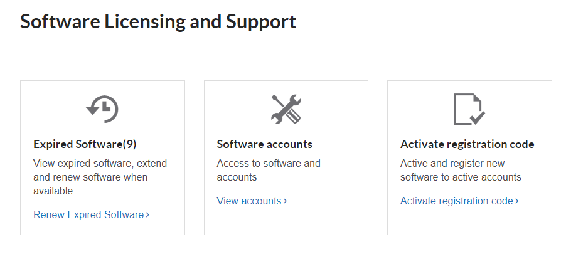This screenshot has height=254, width=566.
Task: Click the Software Licensing and Support heading
Action: point(158,21)
